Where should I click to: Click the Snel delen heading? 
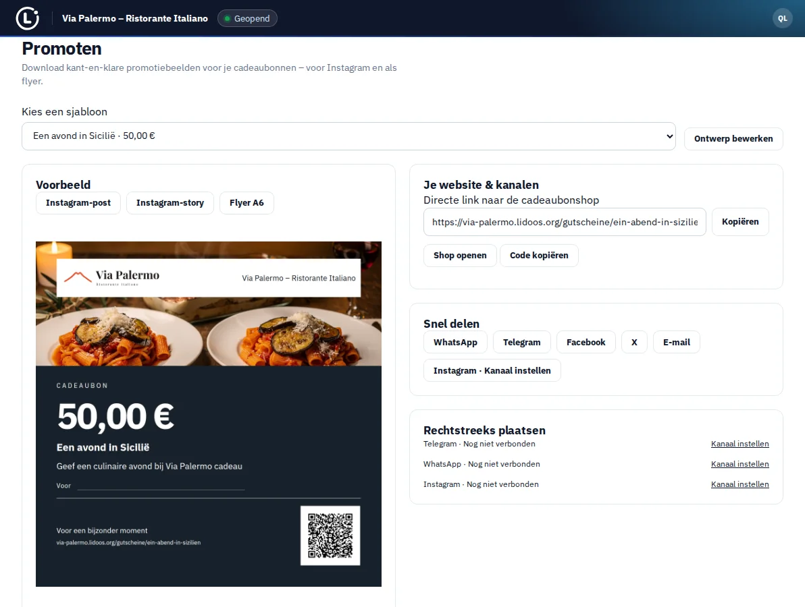tap(451, 324)
